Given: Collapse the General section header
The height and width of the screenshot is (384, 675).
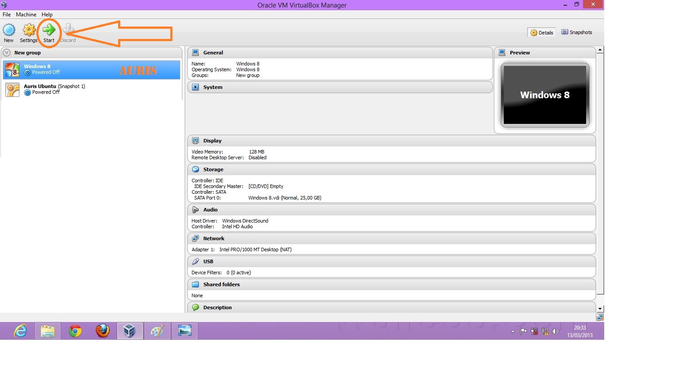Looking at the screenshot, I should tap(340, 53).
